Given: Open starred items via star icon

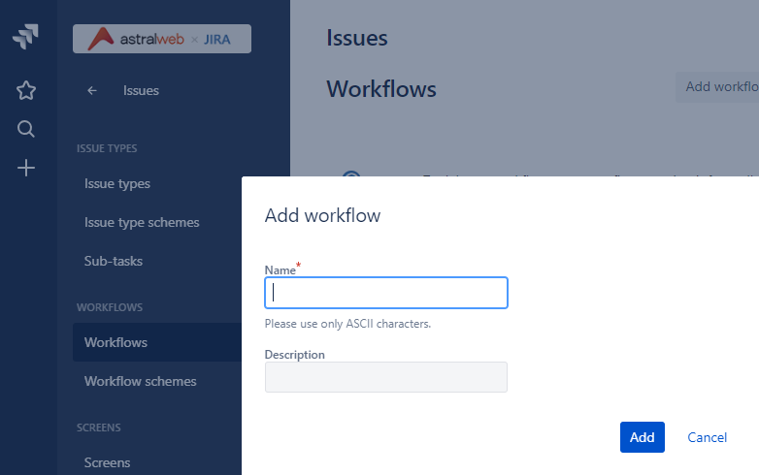Looking at the screenshot, I should click(x=25, y=90).
